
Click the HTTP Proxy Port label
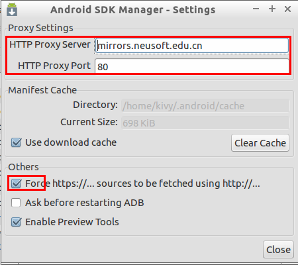(54, 66)
